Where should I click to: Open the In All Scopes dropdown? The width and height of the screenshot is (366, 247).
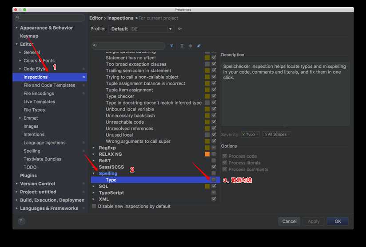277,134
